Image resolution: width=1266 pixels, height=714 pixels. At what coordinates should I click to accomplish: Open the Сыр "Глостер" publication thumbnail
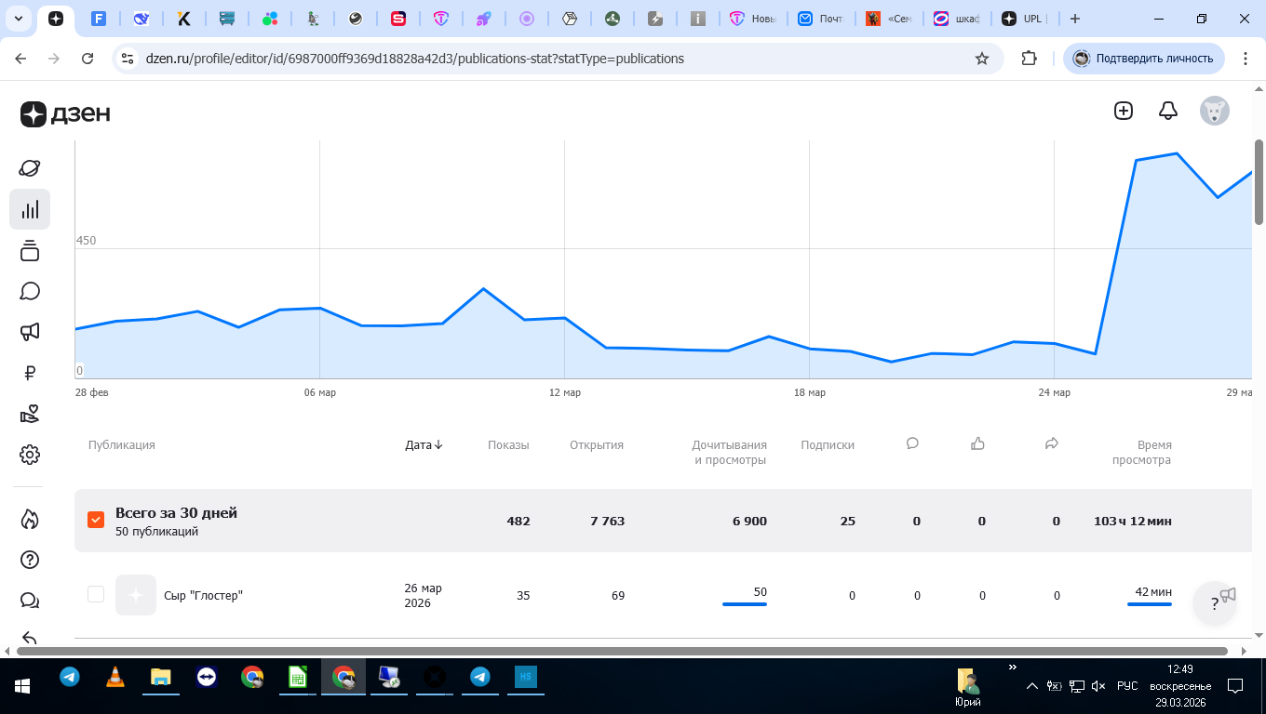(x=136, y=595)
